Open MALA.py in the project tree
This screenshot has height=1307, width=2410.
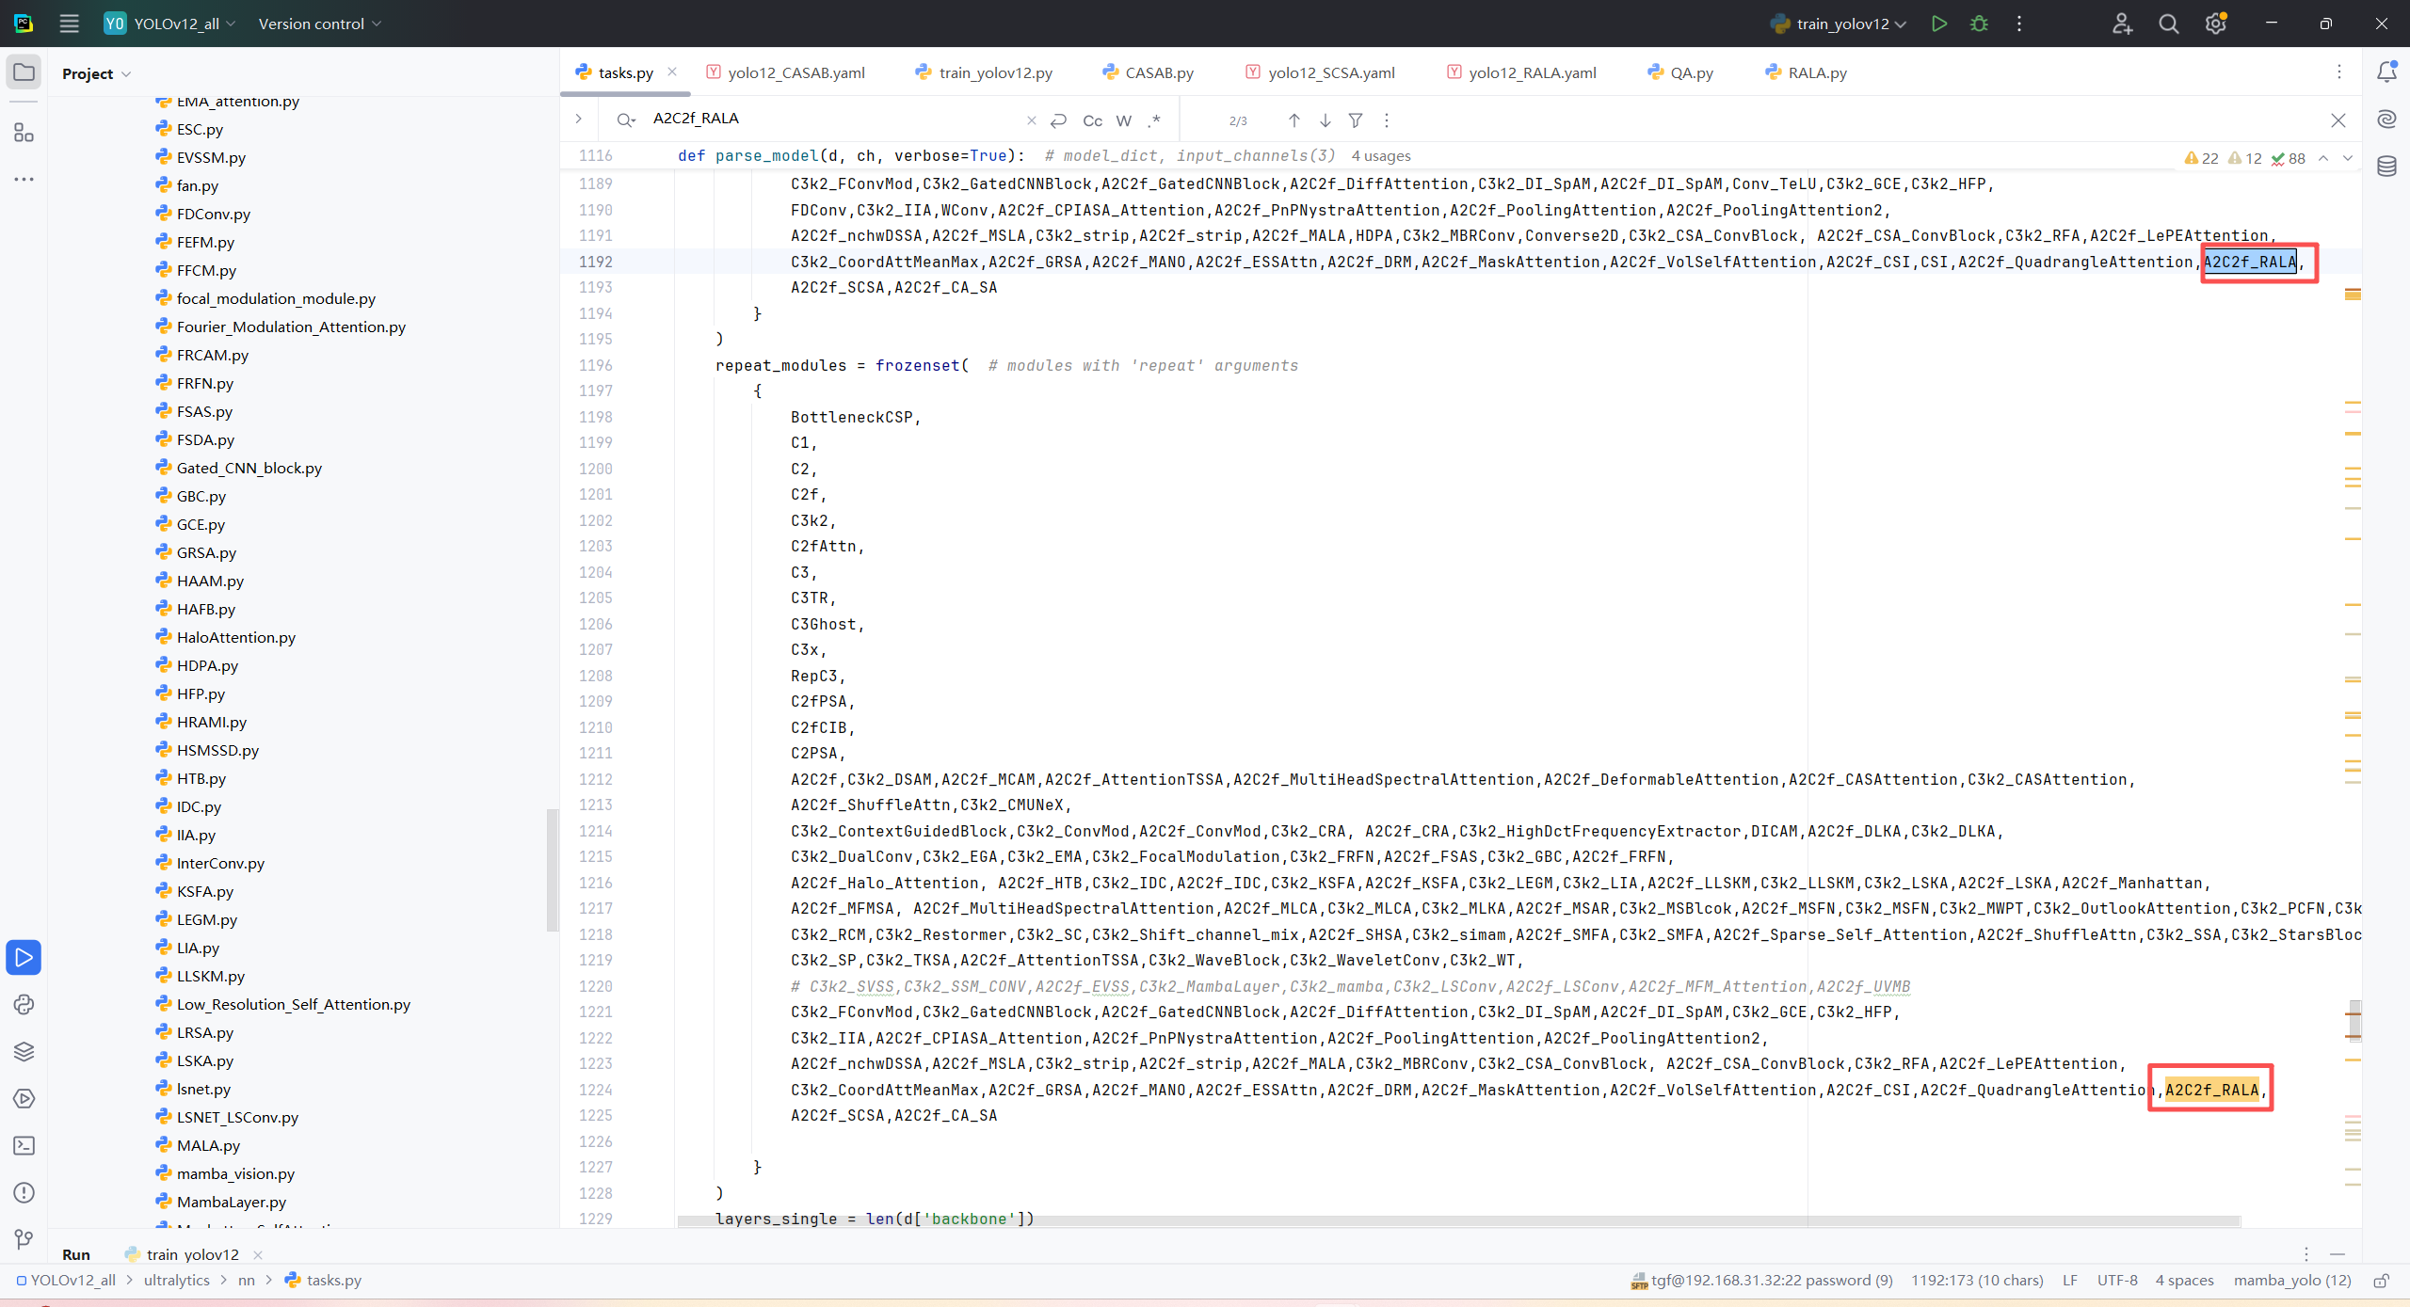point(208,1145)
